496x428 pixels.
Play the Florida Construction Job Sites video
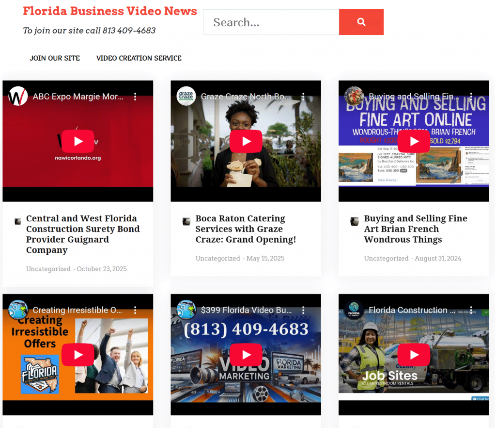coord(414,355)
